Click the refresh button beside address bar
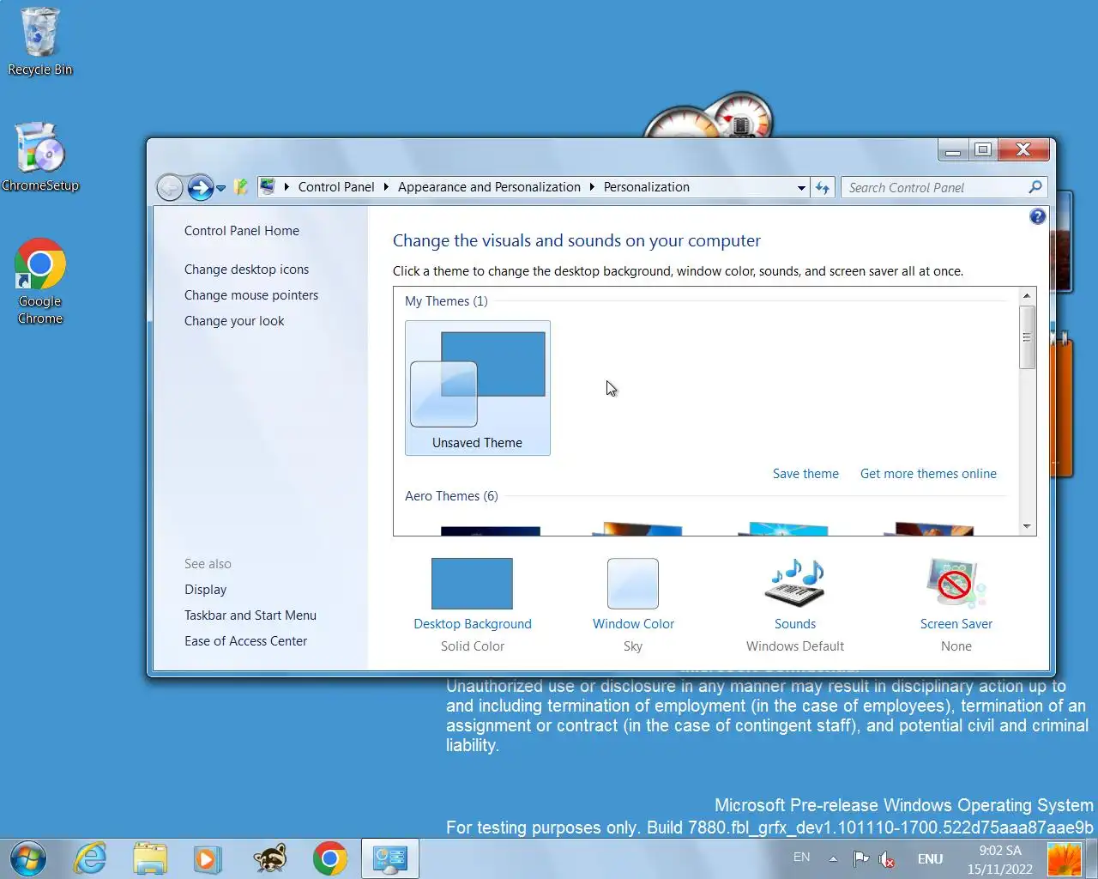The width and height of the screenshot is (1098, 879). 823,187
